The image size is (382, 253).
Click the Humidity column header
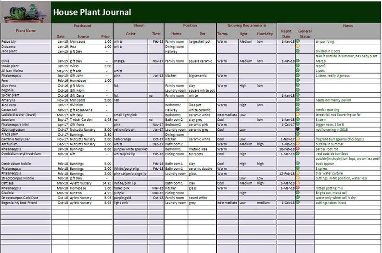click(x=265, y=34)
